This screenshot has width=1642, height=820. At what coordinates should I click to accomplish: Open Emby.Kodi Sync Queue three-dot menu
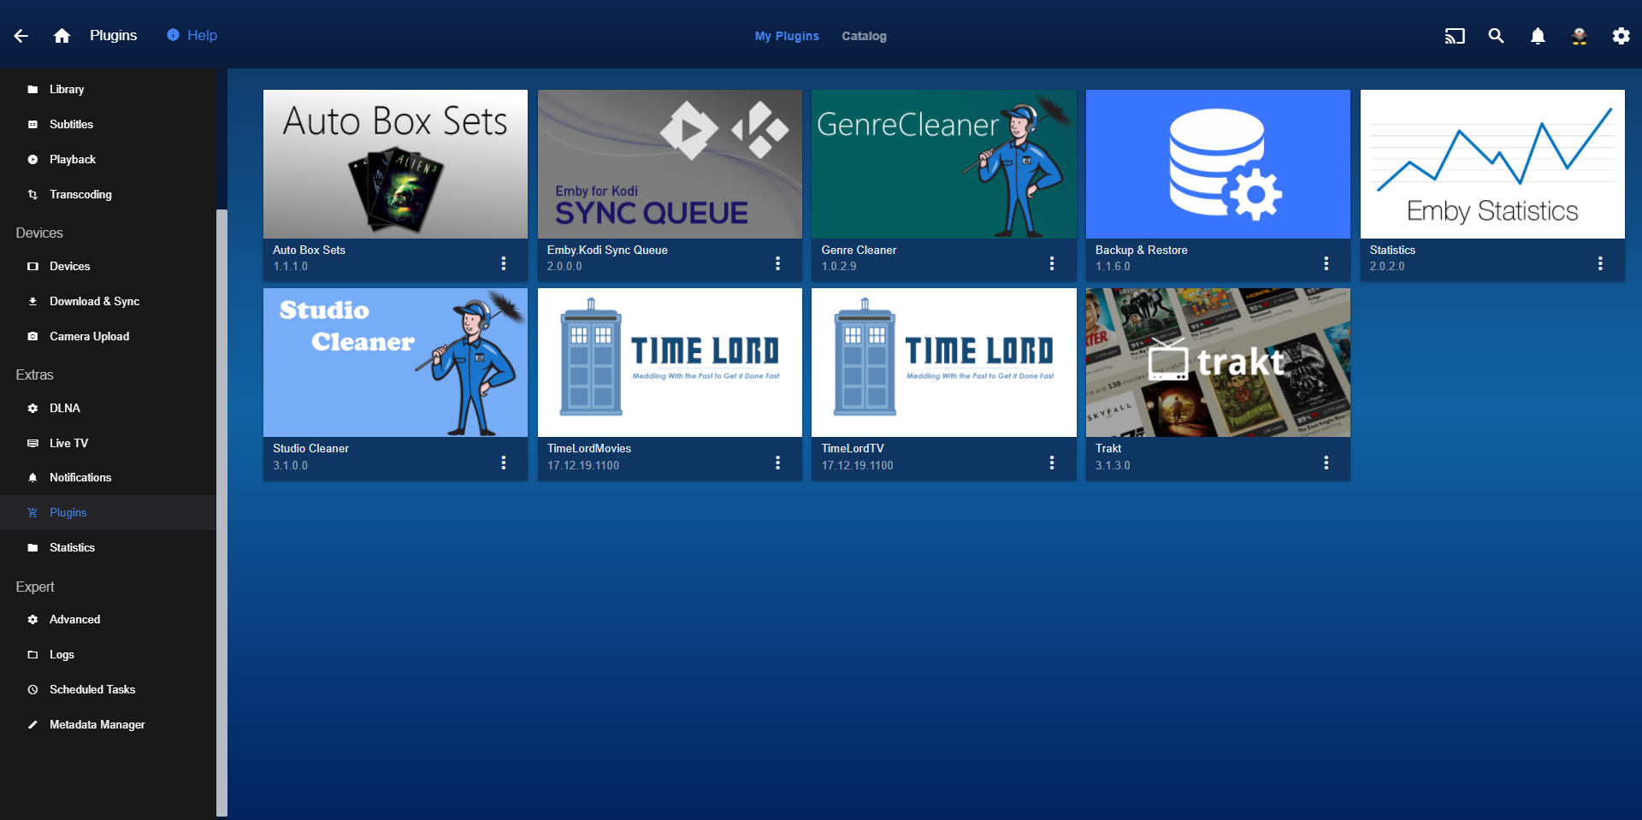(777, 263)
